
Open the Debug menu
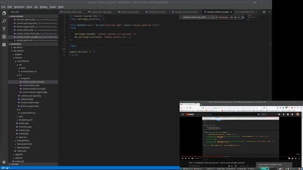click(44, 7)
